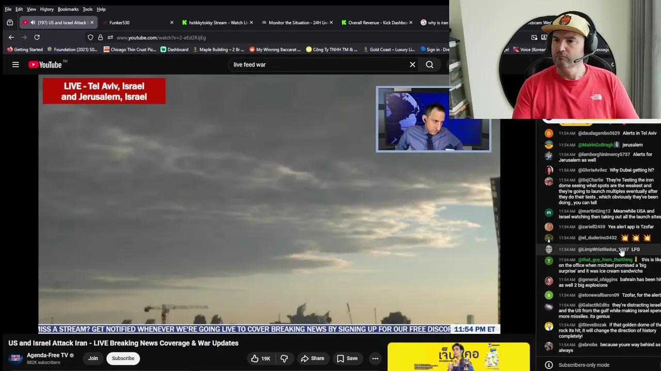The height and width of the screenshot is (371, 661).
Task: Open Getting Started bookmark
Action: click(25, 49)
